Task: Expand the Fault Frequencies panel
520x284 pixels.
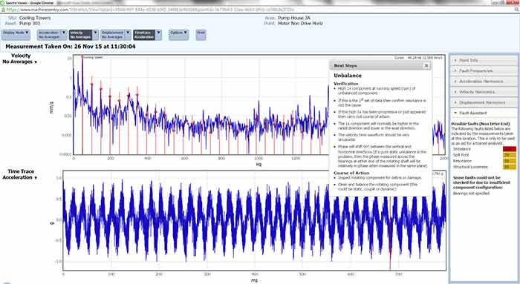Action: pyautogui.click(x=484, y=71)
